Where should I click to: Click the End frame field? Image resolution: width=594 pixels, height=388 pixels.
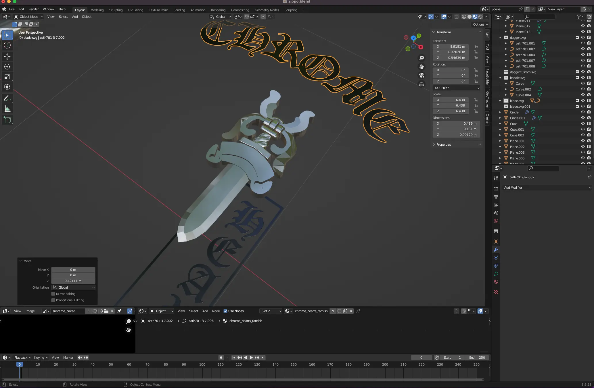click(477, 358)
